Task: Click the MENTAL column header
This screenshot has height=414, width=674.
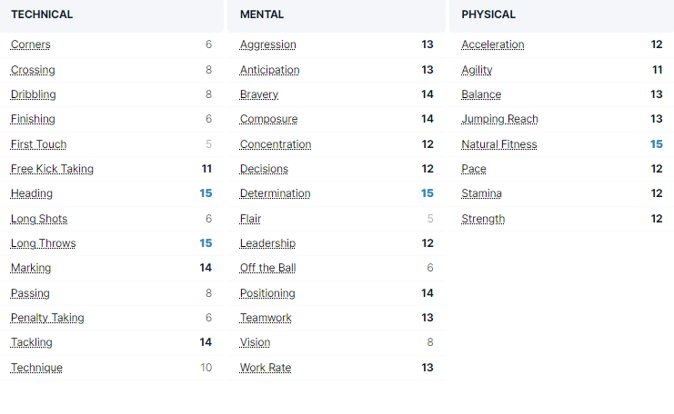Action: pyautogui.click(x=262, y=15)
